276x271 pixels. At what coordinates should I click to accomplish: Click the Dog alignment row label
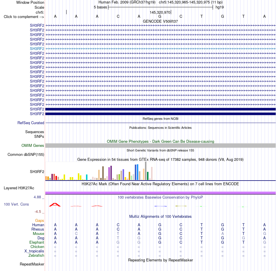click(x=41, y=238)
